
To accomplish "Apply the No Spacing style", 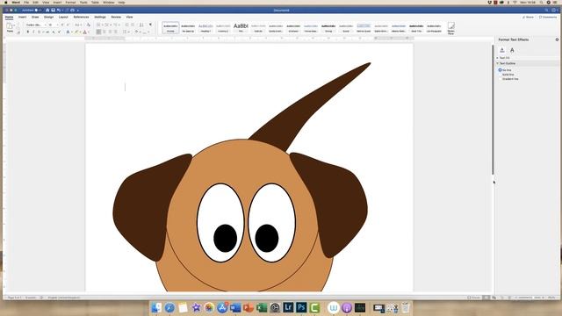I will pos(188,27).
